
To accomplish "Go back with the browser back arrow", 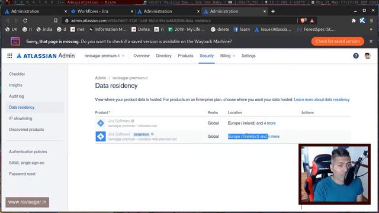I will (x=8, y=21).
